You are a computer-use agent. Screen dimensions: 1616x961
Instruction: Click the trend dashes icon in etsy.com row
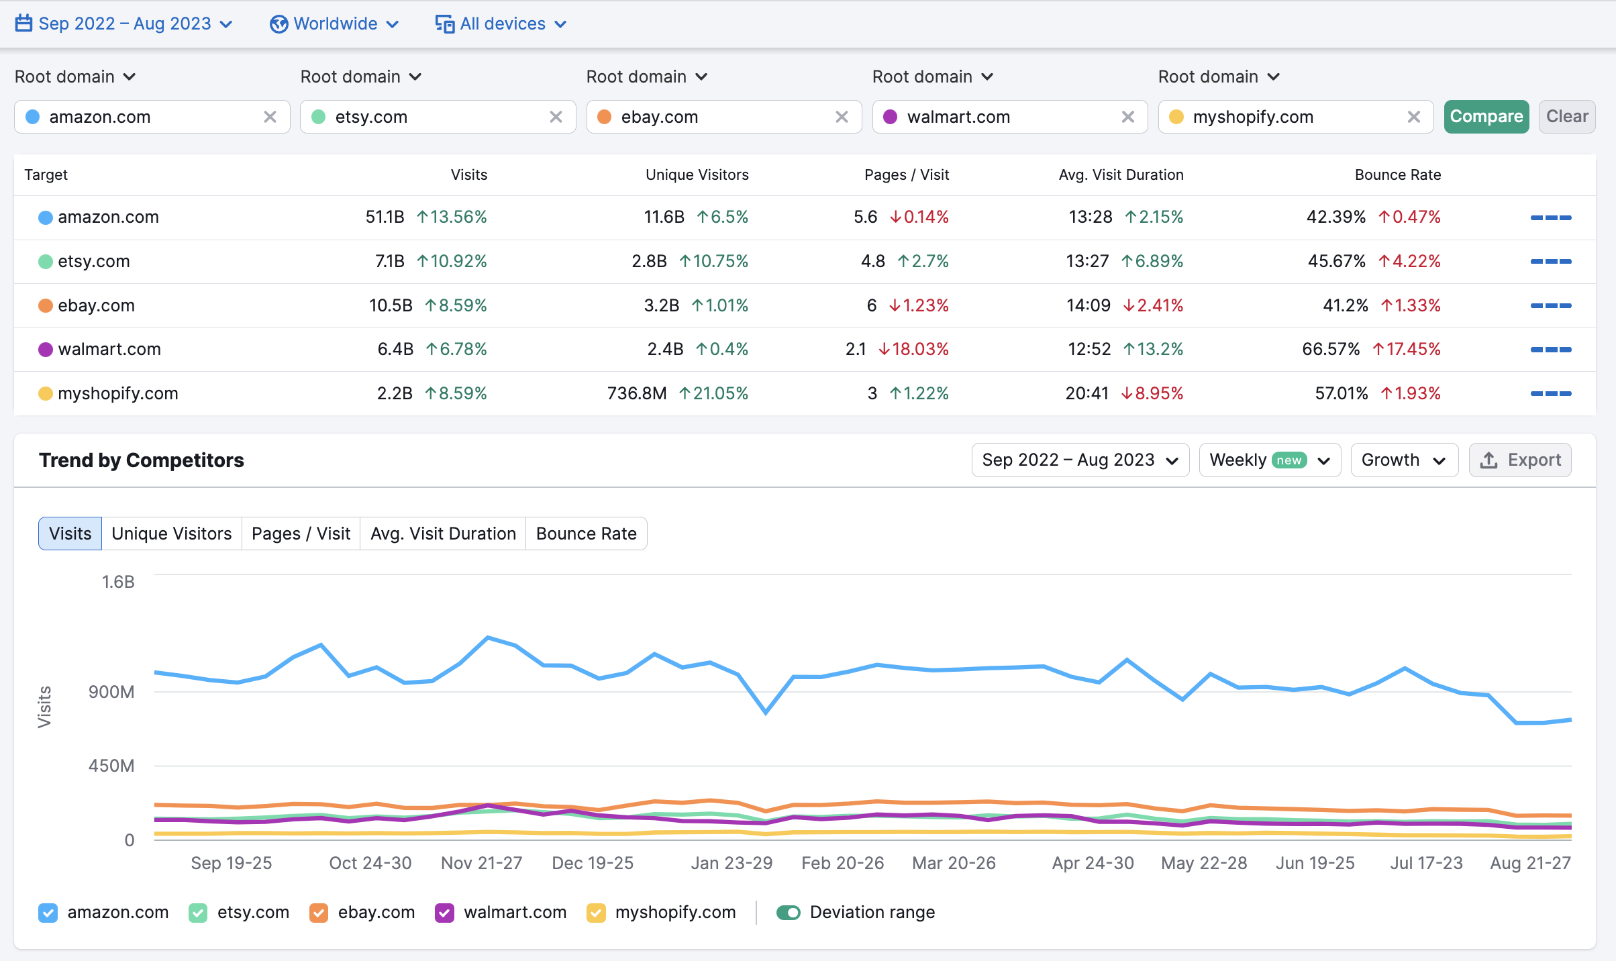(1551, 261)
